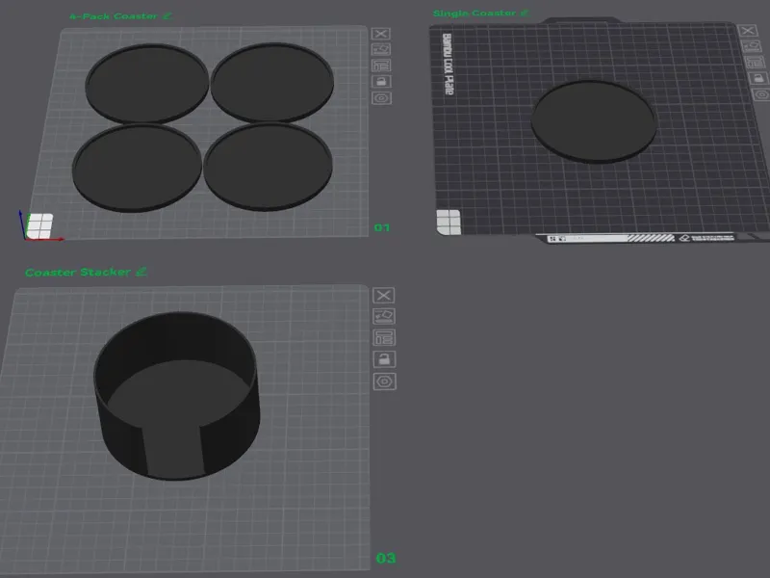
Task: Auto orient objects on Coaster Stacker plate
Action: [x=384, y=316]
